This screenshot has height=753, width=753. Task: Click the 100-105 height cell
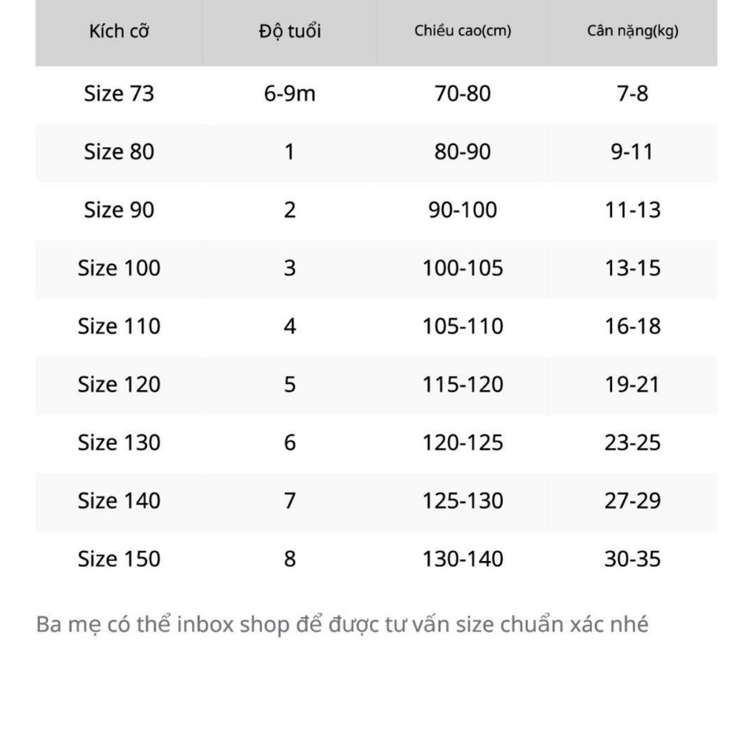point(463,268)
